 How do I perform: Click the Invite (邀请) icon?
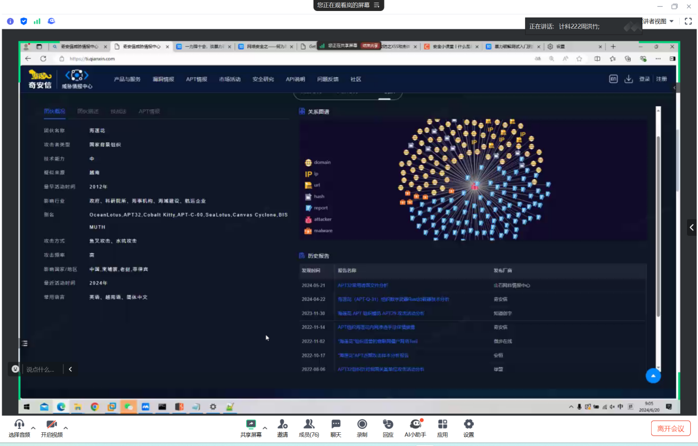tap(283, 428)
